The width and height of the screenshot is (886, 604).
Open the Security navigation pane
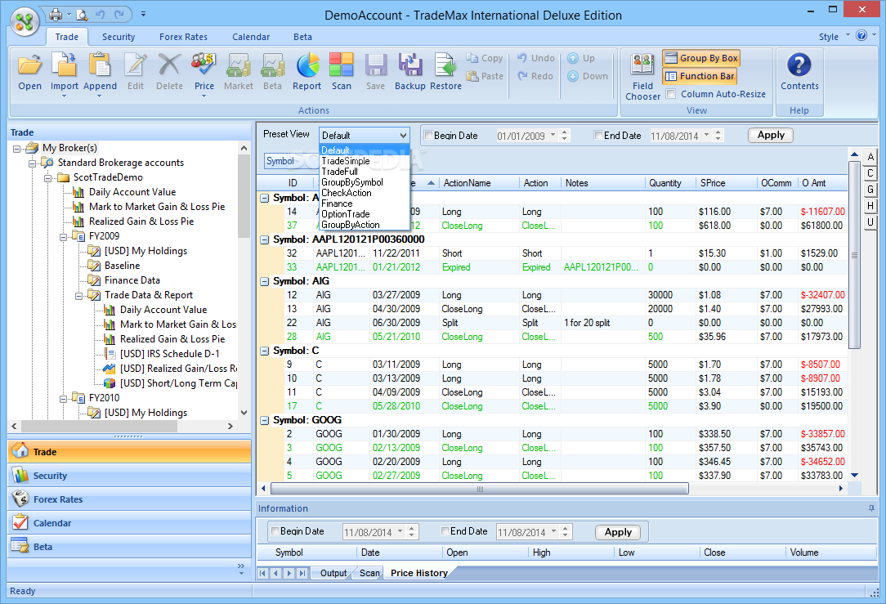pos(129,476)
